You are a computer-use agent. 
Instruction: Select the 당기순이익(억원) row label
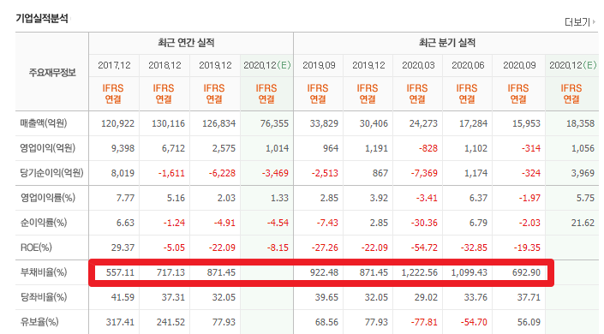(51, 173)
